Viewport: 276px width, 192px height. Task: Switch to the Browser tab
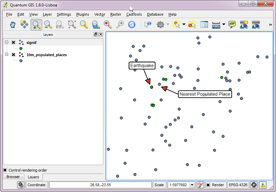13,177
